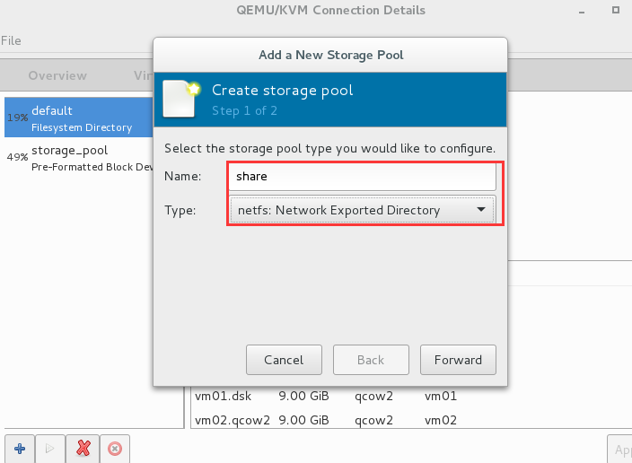Click the Back button
The image size is (632, 463).
tap(371, 360)
